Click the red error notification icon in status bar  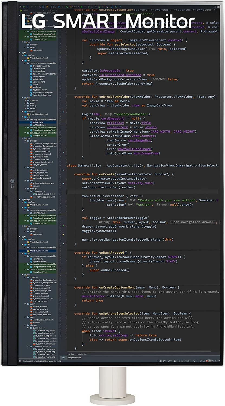(207, 361)
